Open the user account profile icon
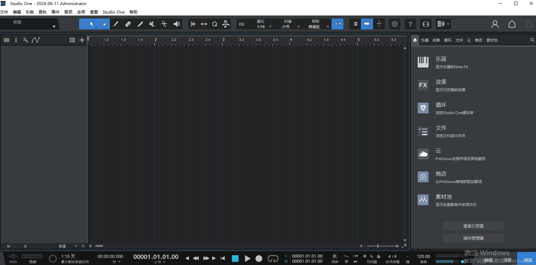 (x=495, y=24)
